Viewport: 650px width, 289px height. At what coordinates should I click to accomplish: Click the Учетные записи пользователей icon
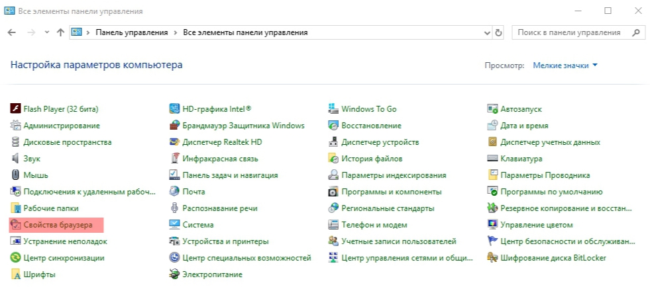click(333, 241)
